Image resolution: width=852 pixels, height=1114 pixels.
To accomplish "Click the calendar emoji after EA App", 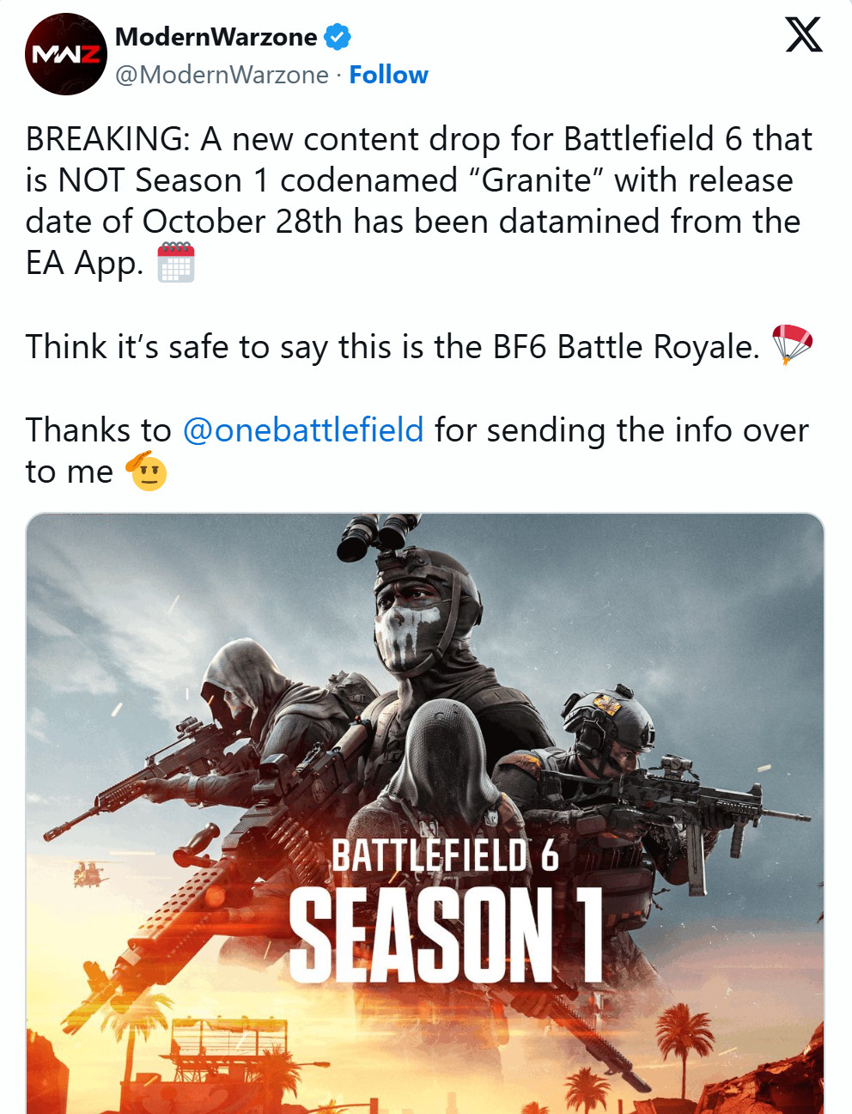I will pyautogui.click(x=176, y=263).
